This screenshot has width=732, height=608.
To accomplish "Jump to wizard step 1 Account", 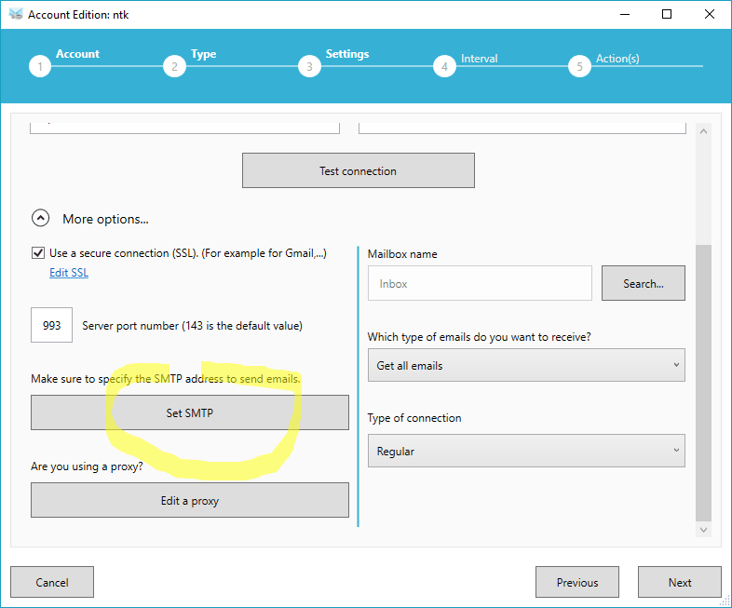I will (x=40, y=66).
